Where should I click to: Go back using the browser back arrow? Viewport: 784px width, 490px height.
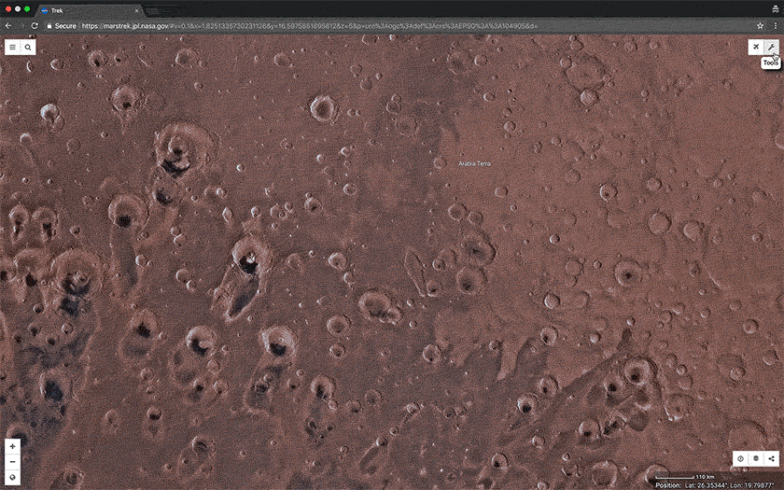(8, 26)
